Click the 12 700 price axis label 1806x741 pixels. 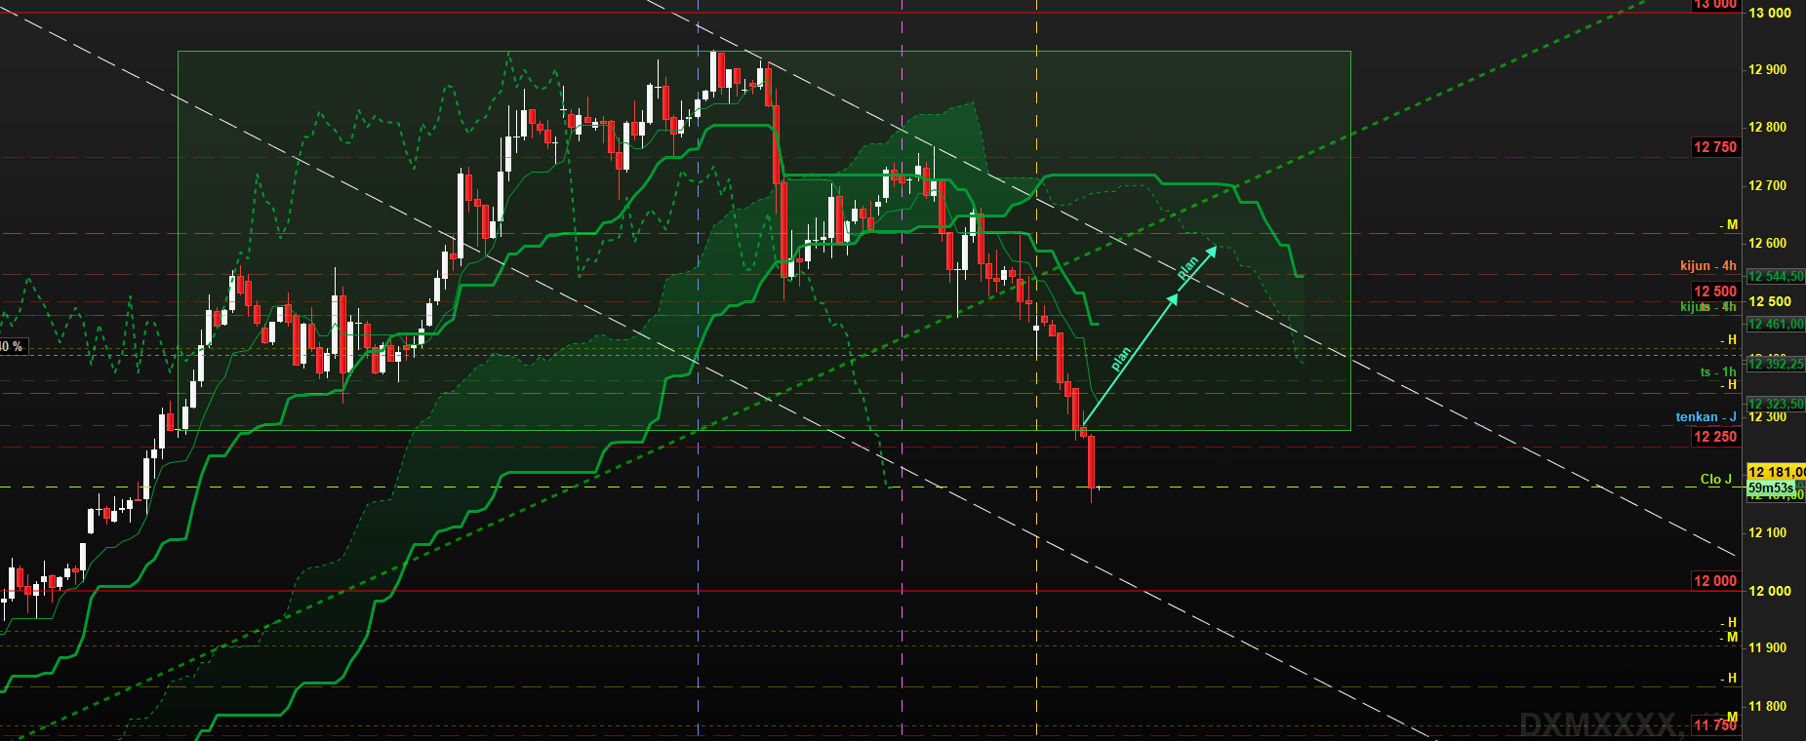tap(1768, 185)
